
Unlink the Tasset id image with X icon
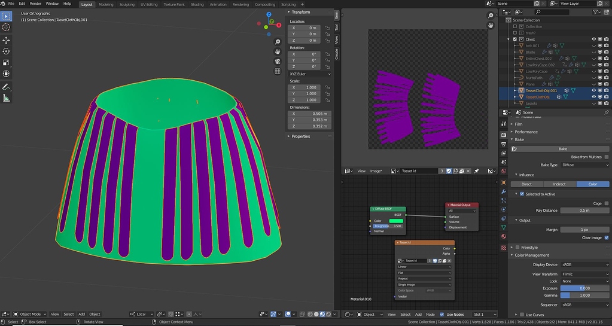(x=468, y=171)
